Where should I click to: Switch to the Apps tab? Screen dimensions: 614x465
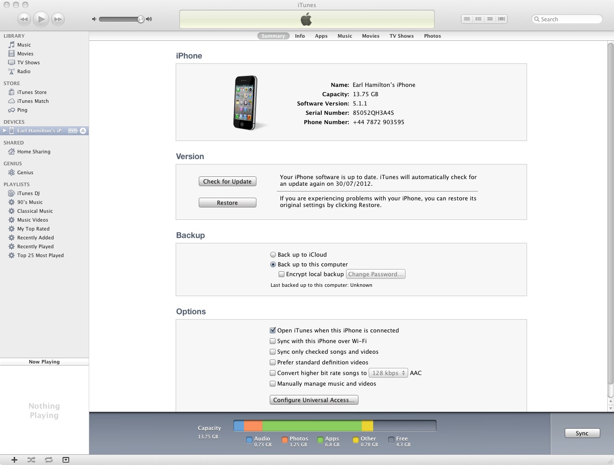coord(321,36)
